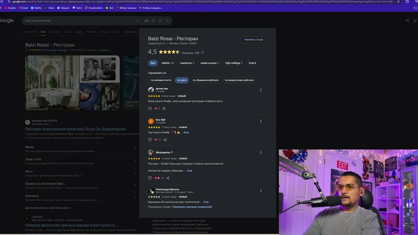Open options menu for Олександр Шульга review

pyautogui.click(x=261, y=191)
